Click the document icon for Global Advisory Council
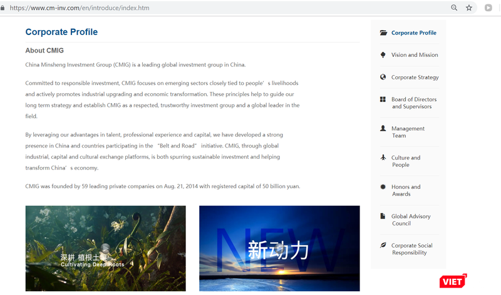The image size is (501, 295). coord(383,216)
